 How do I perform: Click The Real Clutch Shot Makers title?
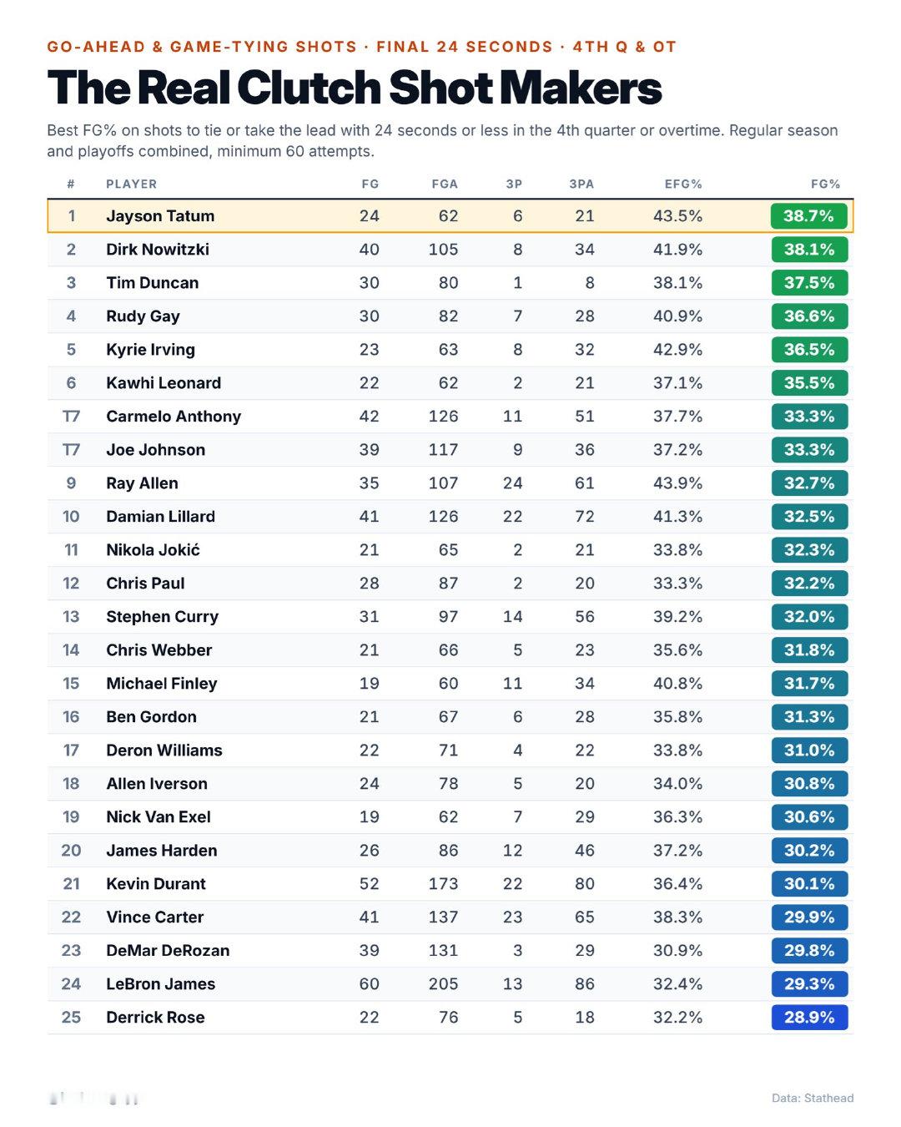[355, 88]
